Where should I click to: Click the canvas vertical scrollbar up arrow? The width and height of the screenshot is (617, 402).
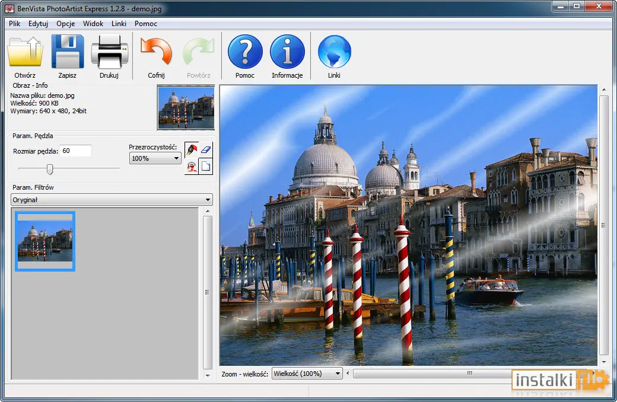[x=604, y=90]
